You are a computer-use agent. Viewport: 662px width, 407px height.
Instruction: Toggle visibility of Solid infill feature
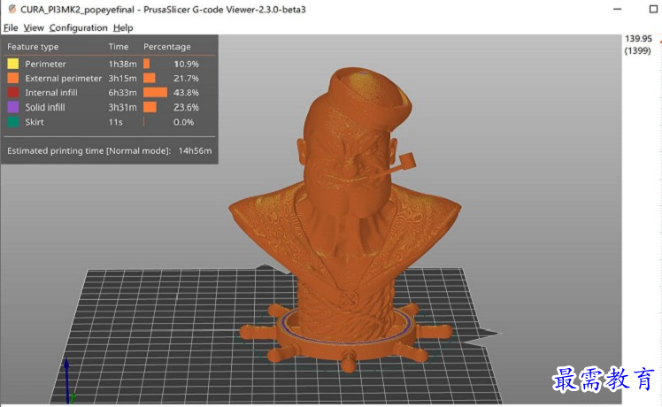tap(45, 107)
